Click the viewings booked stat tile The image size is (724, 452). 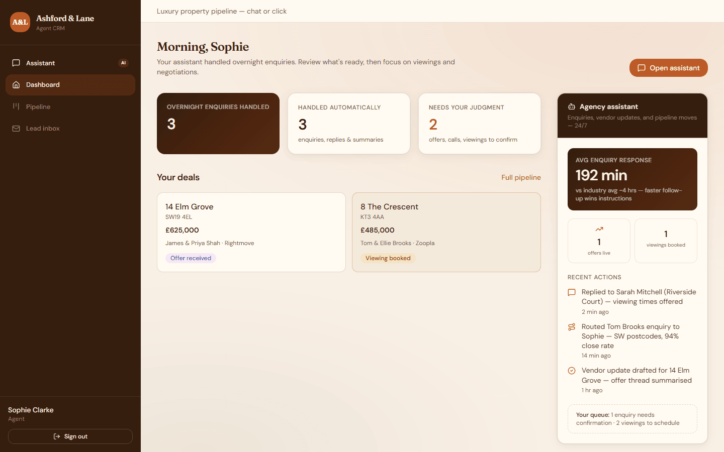pos(666,241)
